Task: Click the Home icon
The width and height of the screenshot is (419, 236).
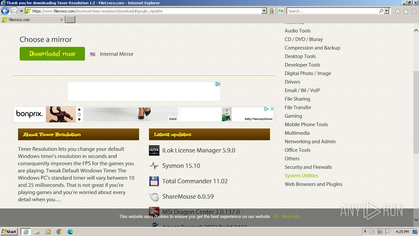Action: click(397, 11)
